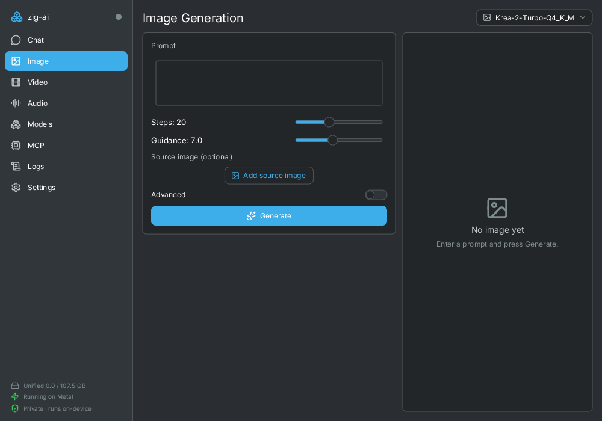Click the Models cubes icon
This screenshot has width=602, height=421.
pos(16,124)
